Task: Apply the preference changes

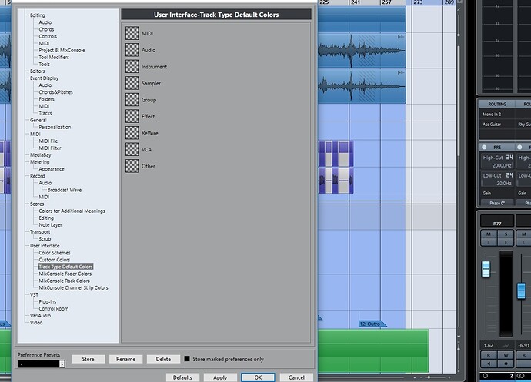Action: [x=220, y=377]
